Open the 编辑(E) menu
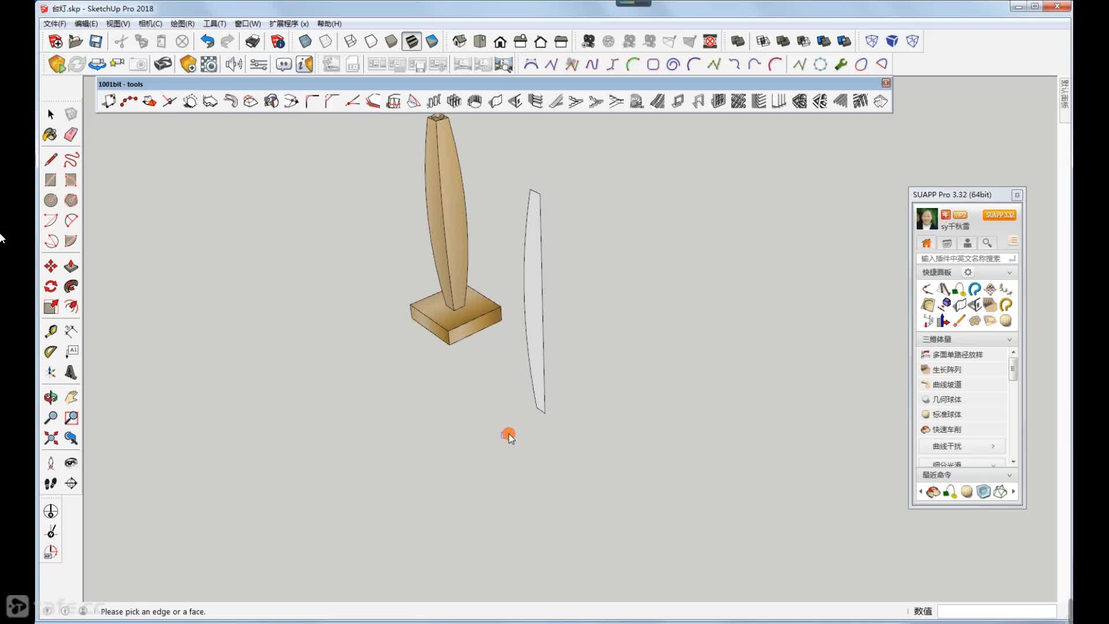 click(x=86, y=24)
